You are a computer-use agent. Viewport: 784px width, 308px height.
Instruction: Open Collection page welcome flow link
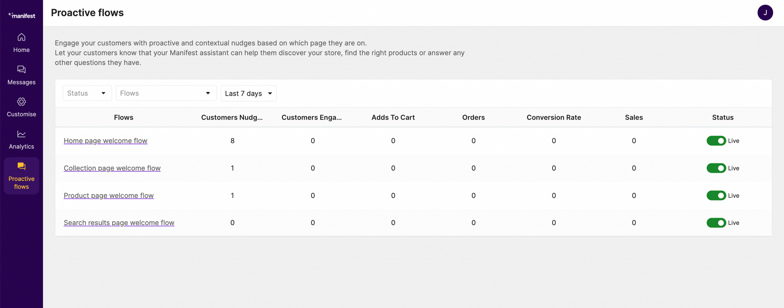pyautogui.click(x=112, y=168)
